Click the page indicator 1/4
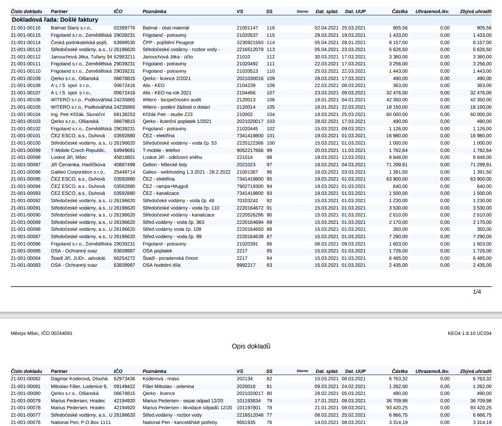 coord(477,292)
